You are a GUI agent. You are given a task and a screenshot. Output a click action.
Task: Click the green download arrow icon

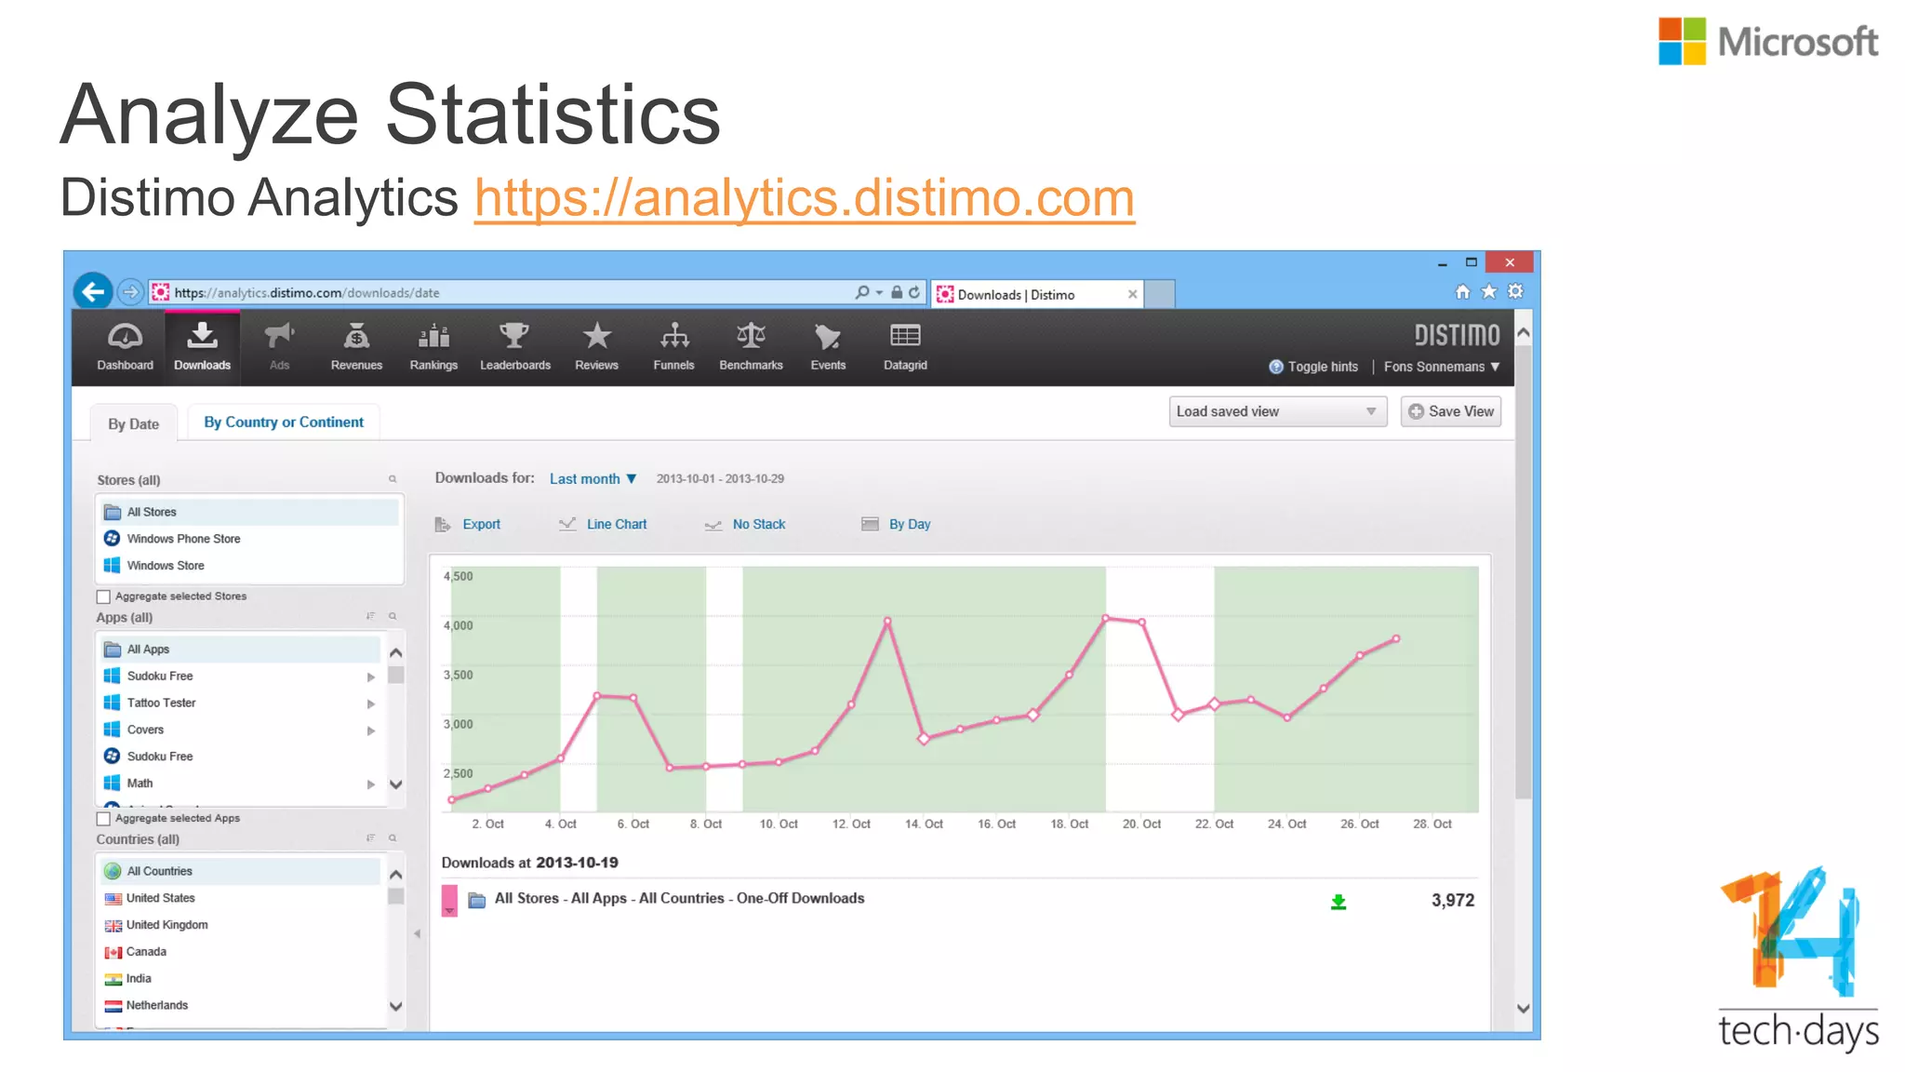(1339, 901)
